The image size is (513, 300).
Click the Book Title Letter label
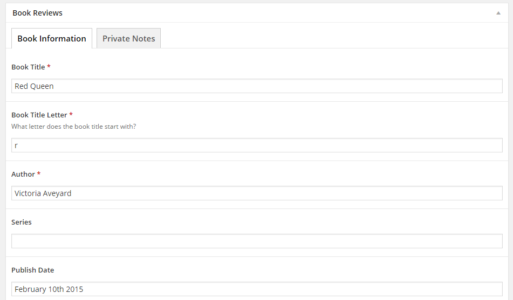39,115
